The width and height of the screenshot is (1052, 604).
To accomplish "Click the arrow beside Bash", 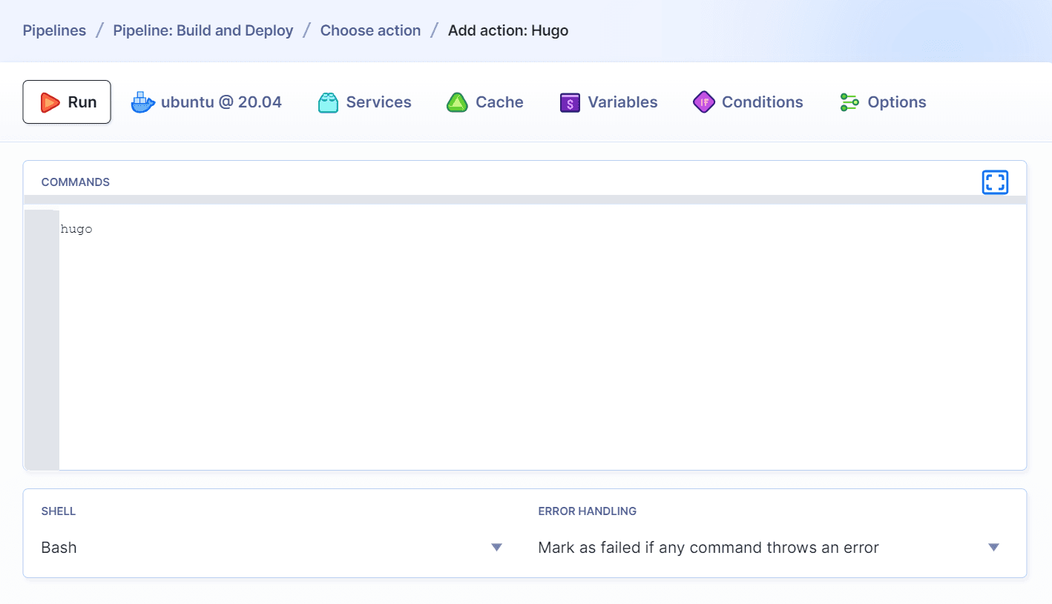I will point(497,548).
